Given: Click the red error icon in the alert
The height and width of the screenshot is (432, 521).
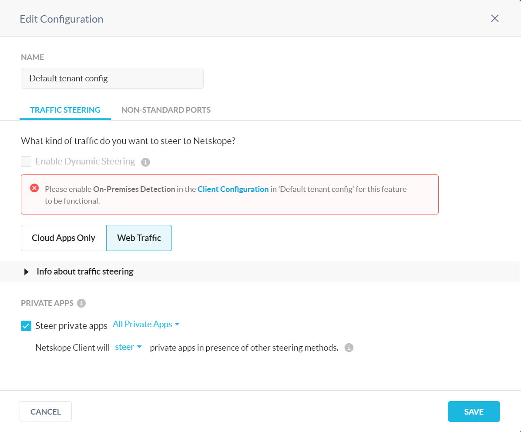Looking at the screenshot, I should [x=34, y=188].
